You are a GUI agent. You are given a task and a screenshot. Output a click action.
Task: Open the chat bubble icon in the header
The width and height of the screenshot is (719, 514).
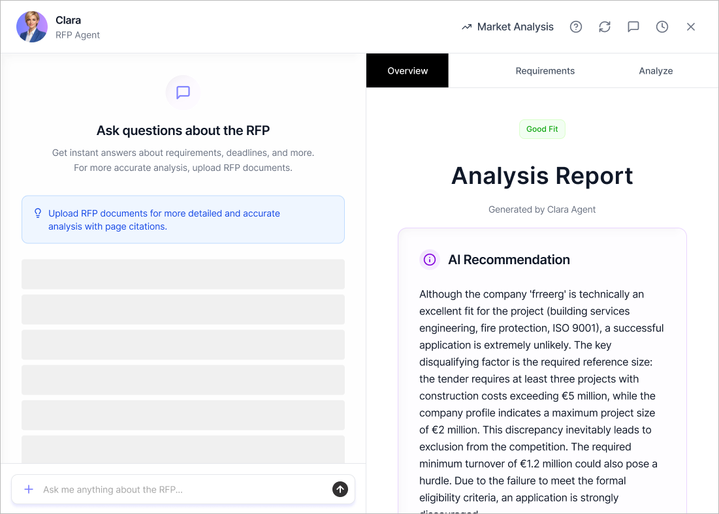(x=633, y=27)
